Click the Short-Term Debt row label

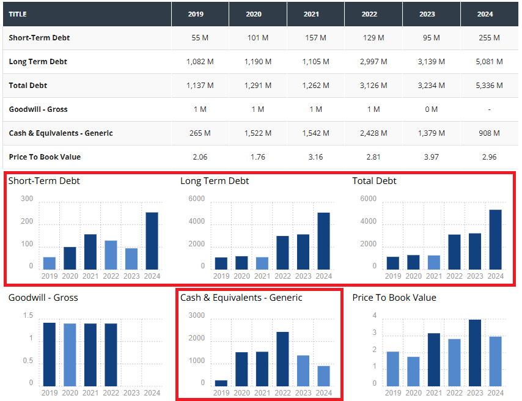(39, 38)
